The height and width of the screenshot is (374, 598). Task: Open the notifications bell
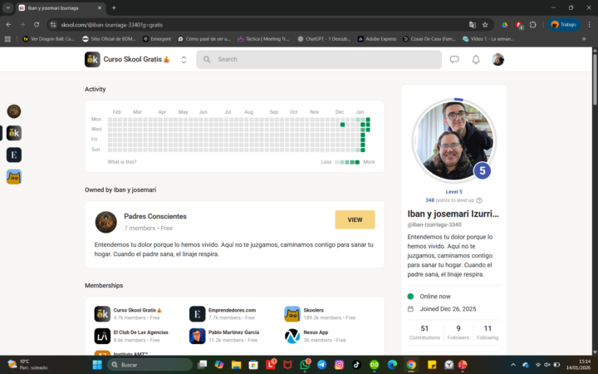point(476,59)
